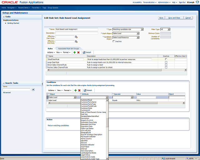Viewport: 200px width, 160px height.
Task: Click the Save button
Action: (x=161, y=18)
